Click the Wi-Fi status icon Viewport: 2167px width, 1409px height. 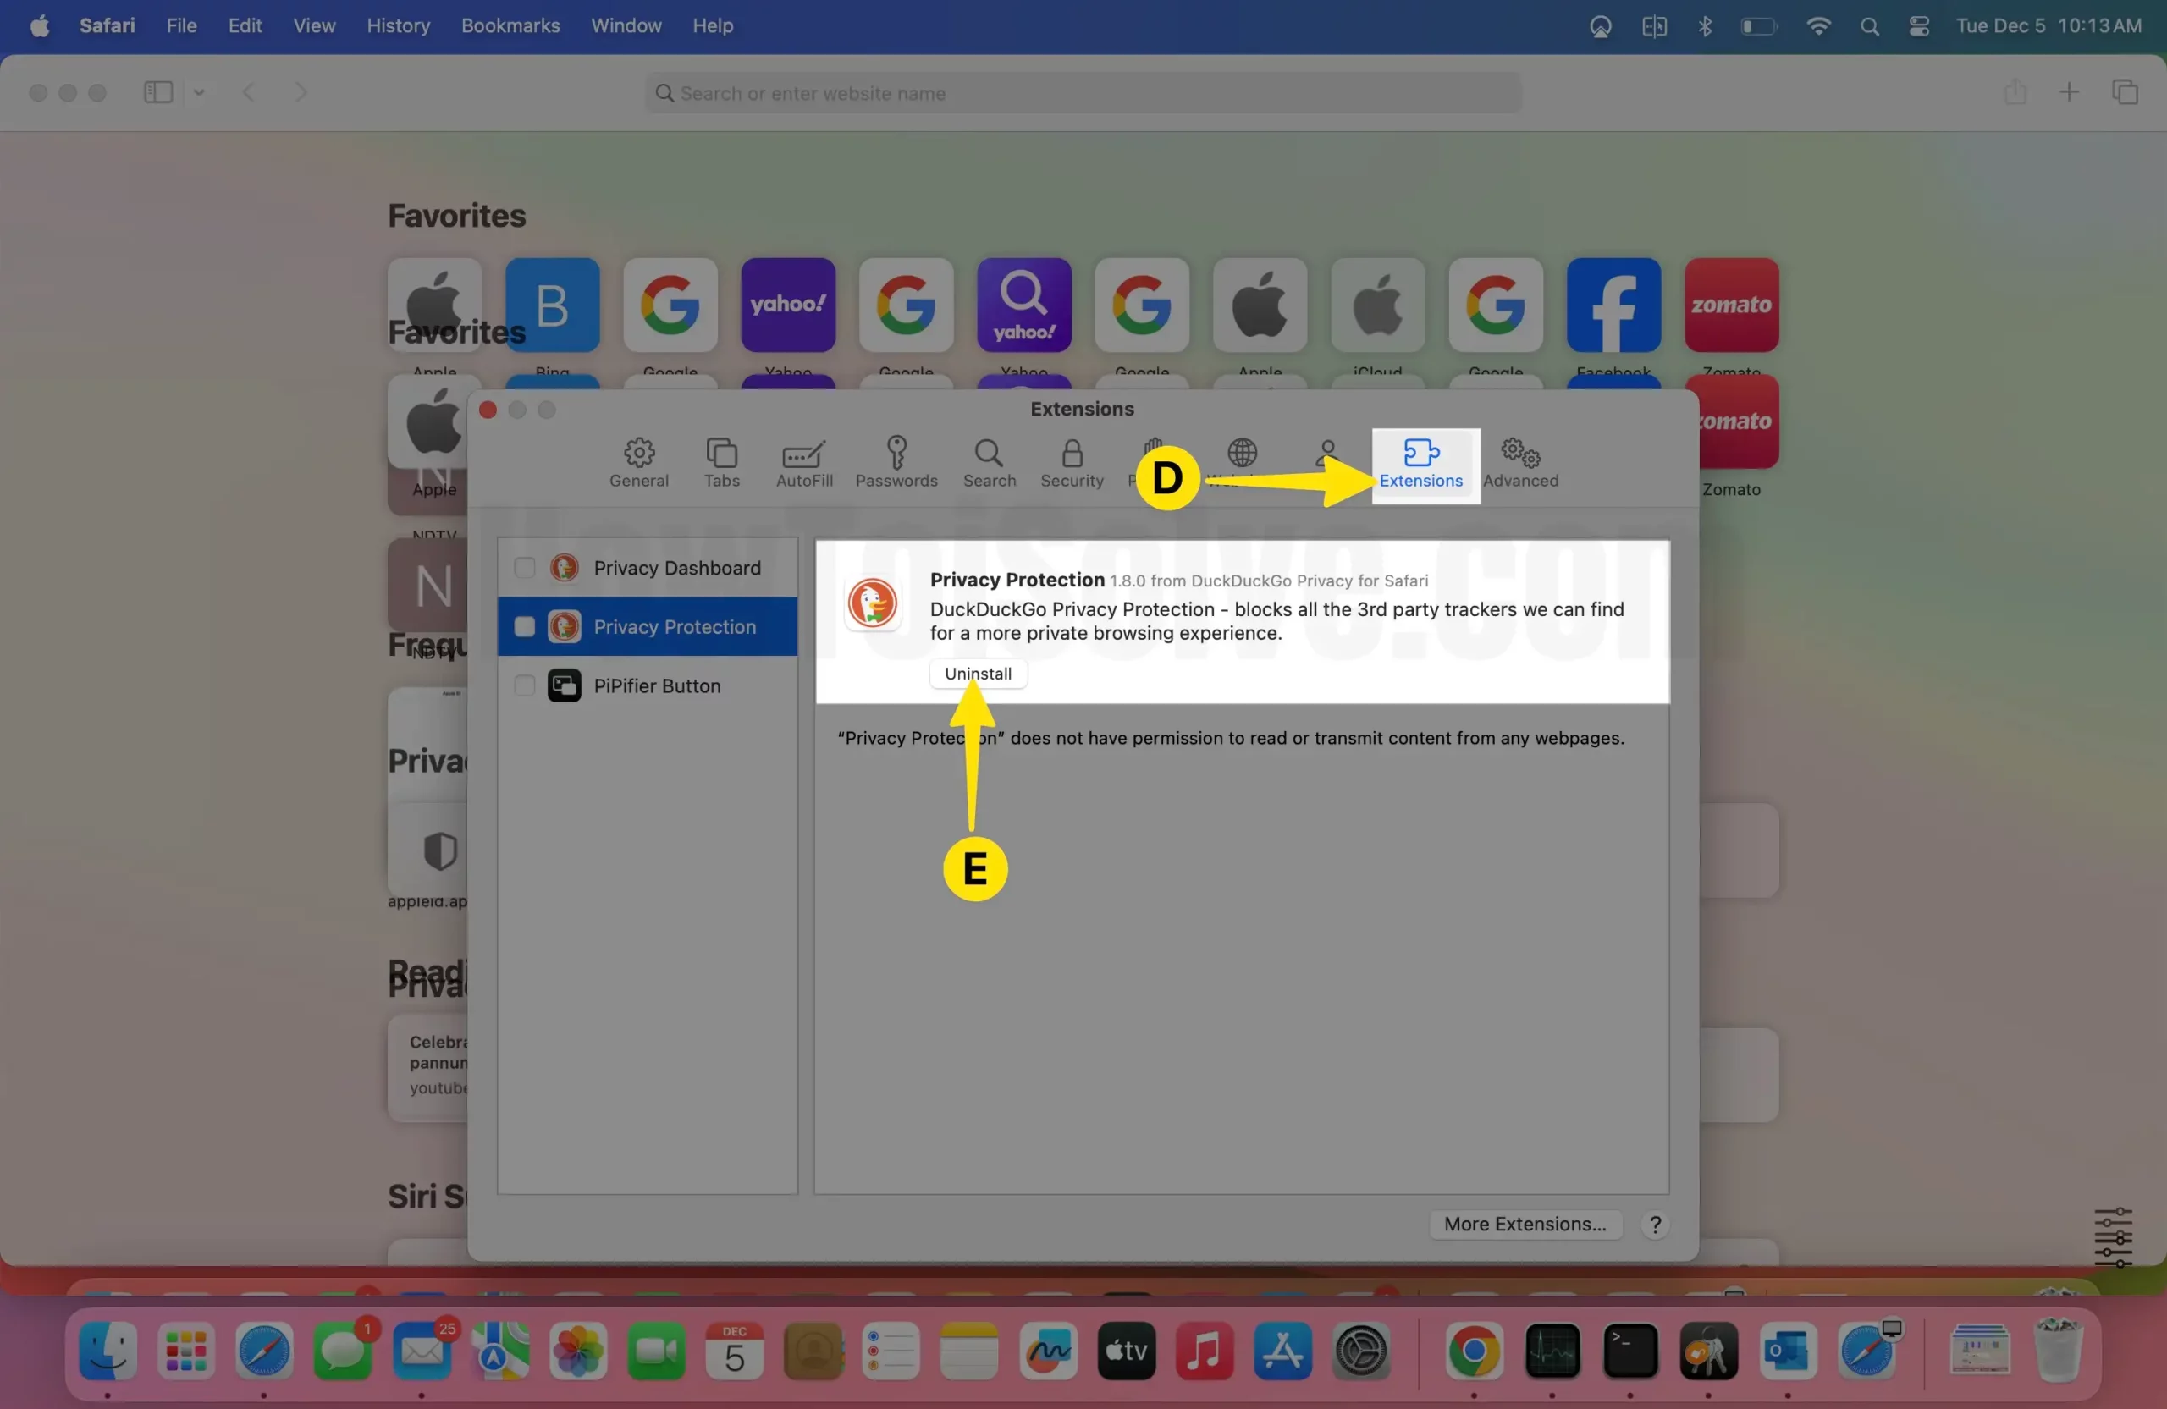point(1817,25)
